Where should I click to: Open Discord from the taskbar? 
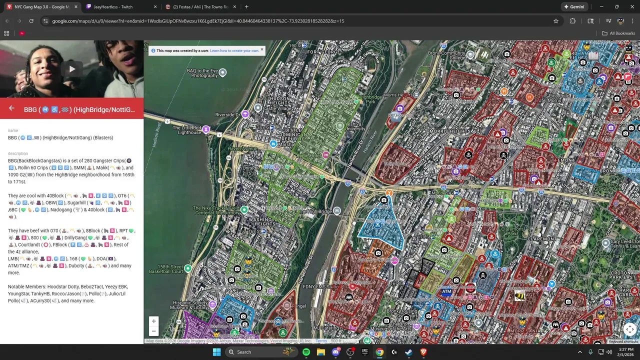tap(335, 352)
